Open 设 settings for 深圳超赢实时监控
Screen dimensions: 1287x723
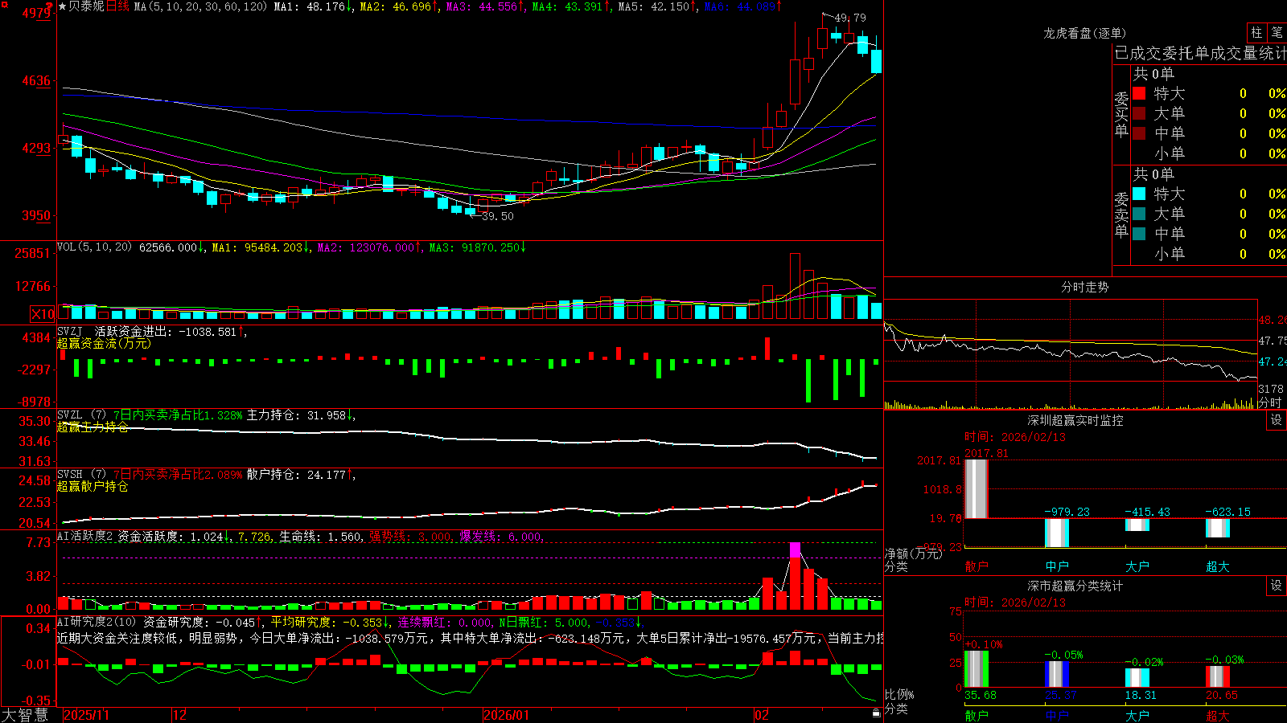[x=1277, y=420]
